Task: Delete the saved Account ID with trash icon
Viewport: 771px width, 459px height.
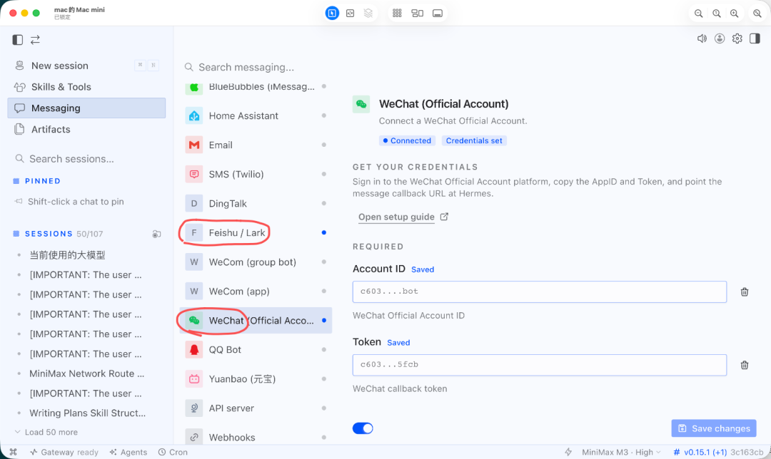Action: [x=745, y=292]
